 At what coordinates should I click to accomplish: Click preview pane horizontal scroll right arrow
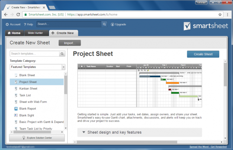point(221,142)
